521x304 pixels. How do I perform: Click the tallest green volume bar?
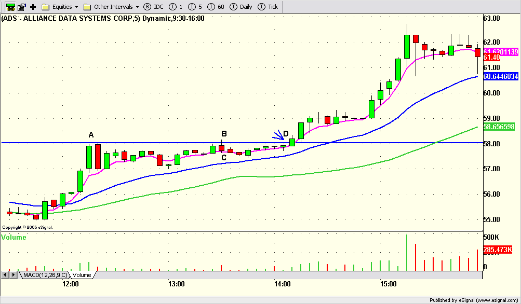(406, 252)
